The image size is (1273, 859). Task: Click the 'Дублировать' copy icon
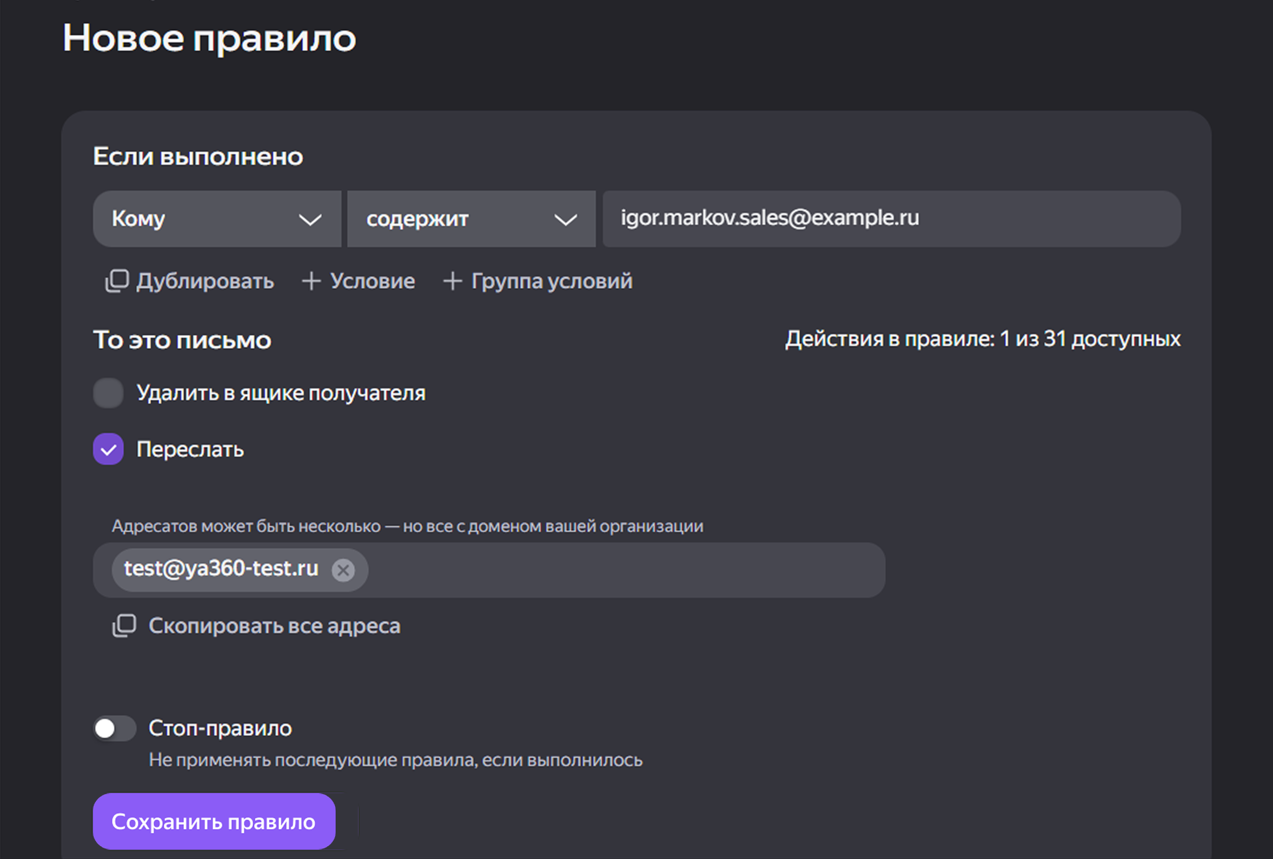[x=117, y=281]
